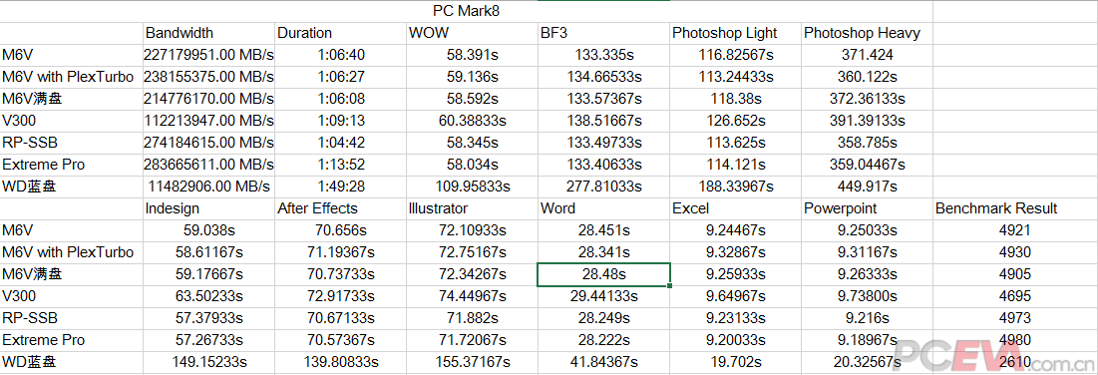
Task: Click the Illustrator value 72.10933s
Action: coord(472,230)
